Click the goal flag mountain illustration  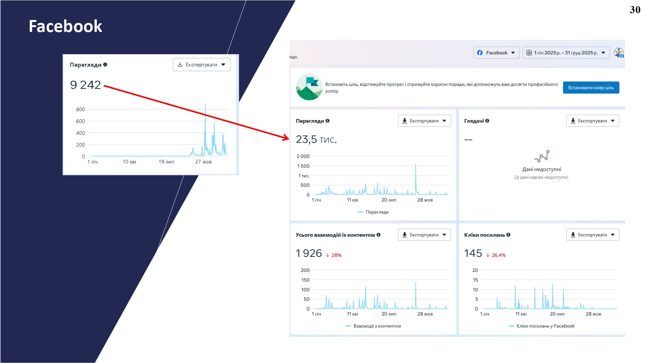coord(309,87)
